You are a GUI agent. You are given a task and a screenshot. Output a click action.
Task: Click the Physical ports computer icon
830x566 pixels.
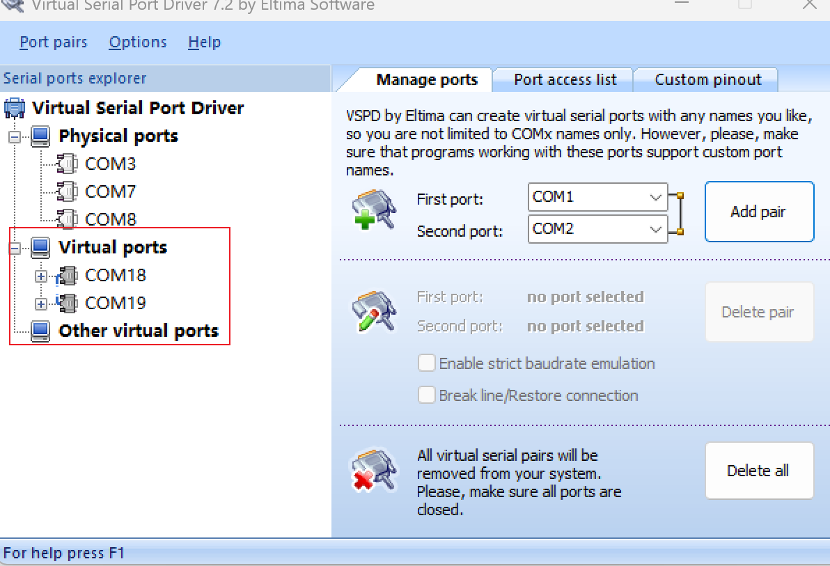[41, 136]
